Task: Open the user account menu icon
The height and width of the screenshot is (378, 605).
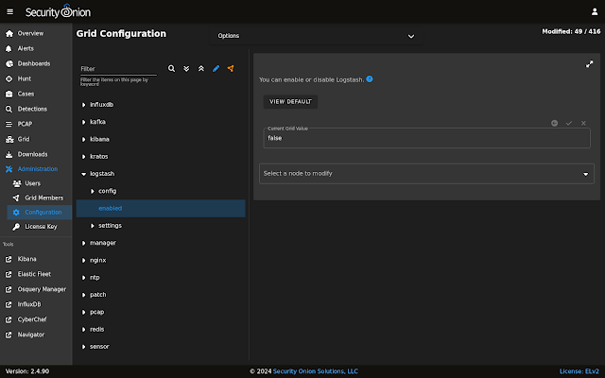Action: tap(595, 11)
